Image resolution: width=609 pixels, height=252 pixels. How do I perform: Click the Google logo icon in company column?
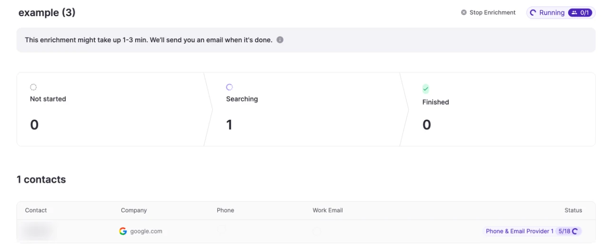(x=123, y=231)
